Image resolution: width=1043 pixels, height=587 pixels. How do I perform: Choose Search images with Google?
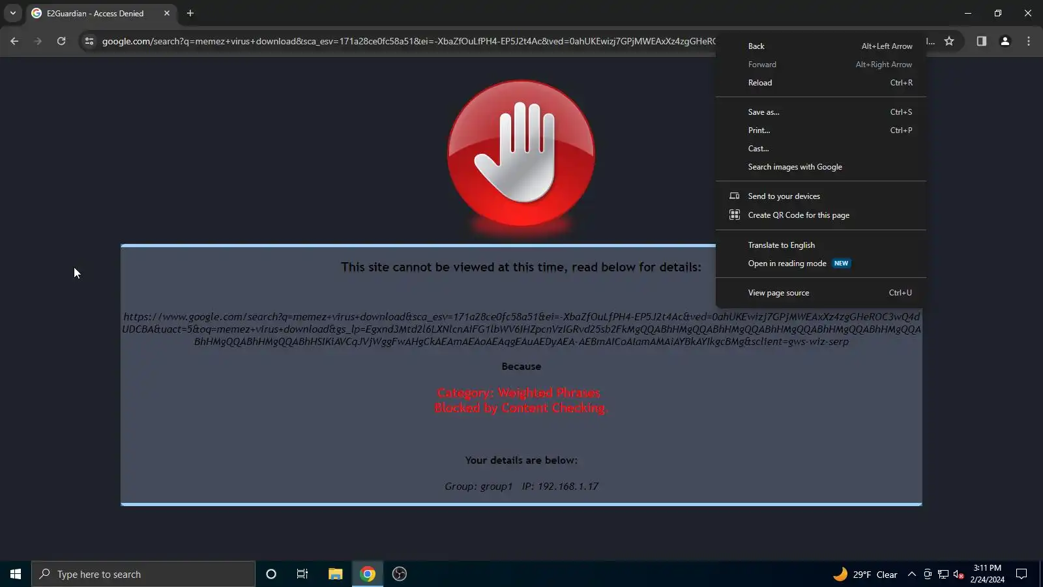(x=821, y=167)
